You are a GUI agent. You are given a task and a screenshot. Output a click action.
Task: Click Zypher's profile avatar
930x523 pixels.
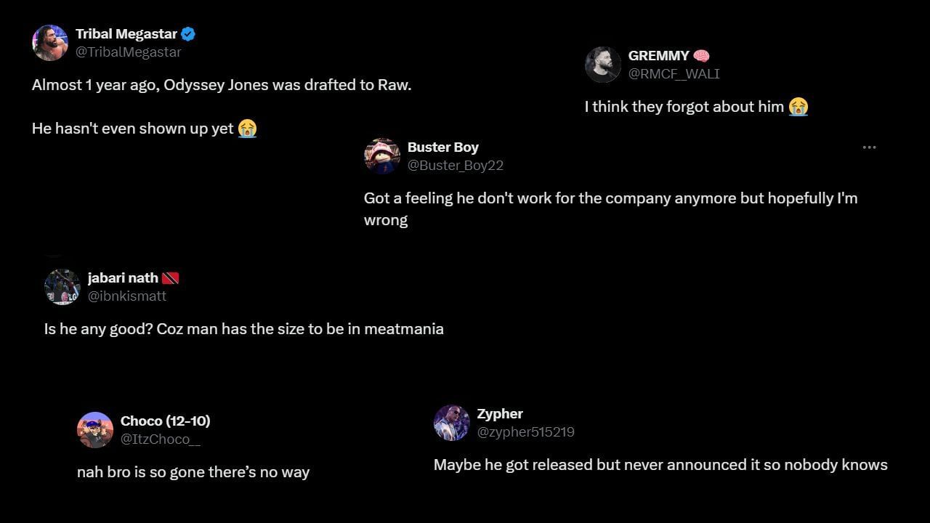[x=451, y=423]
